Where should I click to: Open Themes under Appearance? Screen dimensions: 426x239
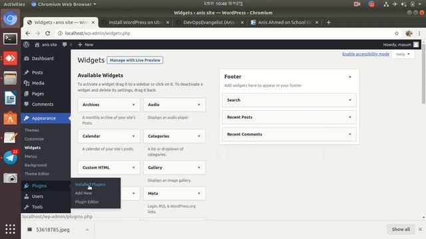click(32, 130)
